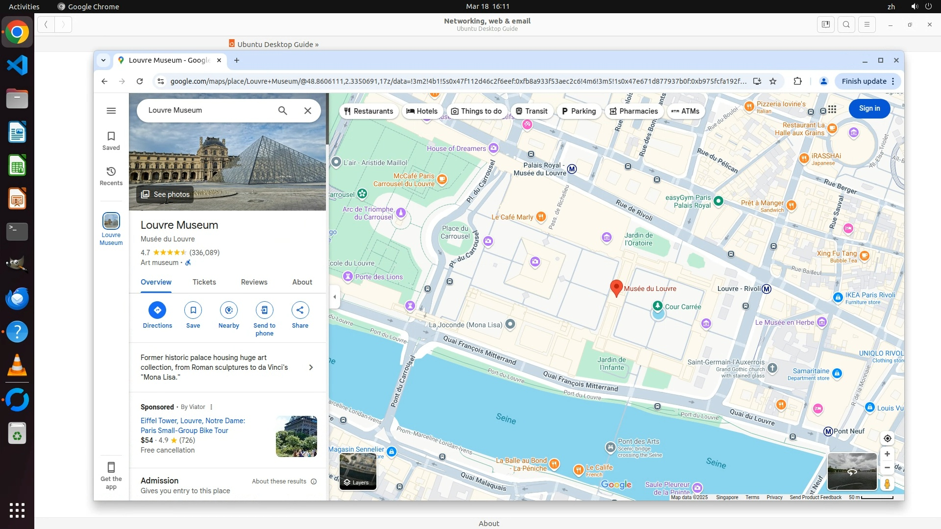This screenshot has width=941, height=529.
Task: Switch to the Reviews tab
Action: [254, 282]
